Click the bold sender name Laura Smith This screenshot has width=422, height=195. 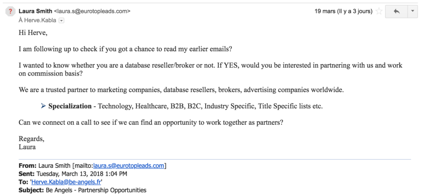(35, 11)
